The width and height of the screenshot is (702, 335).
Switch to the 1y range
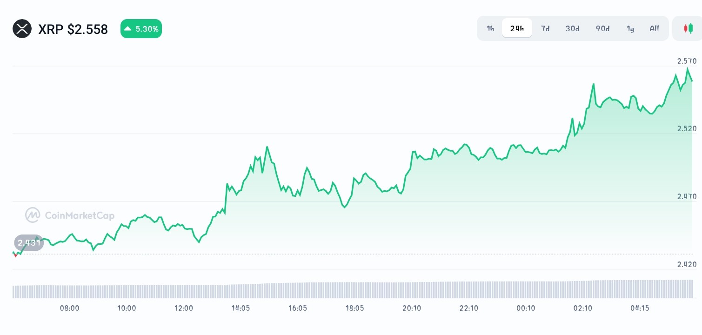point(630,28)
